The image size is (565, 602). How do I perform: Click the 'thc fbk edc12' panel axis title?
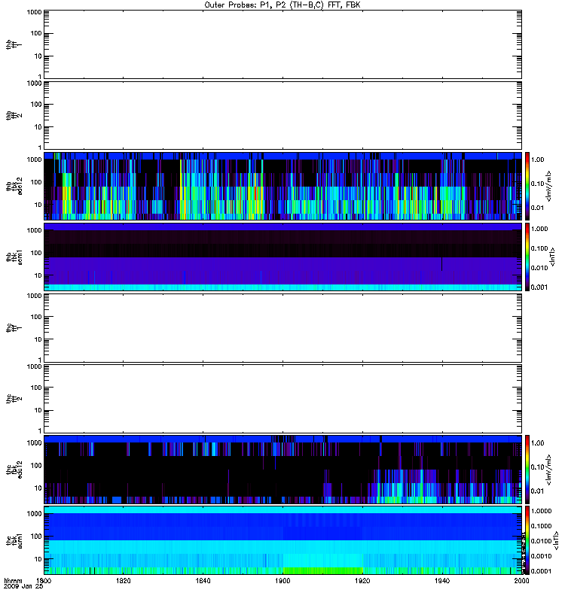[x=14, y=470]
